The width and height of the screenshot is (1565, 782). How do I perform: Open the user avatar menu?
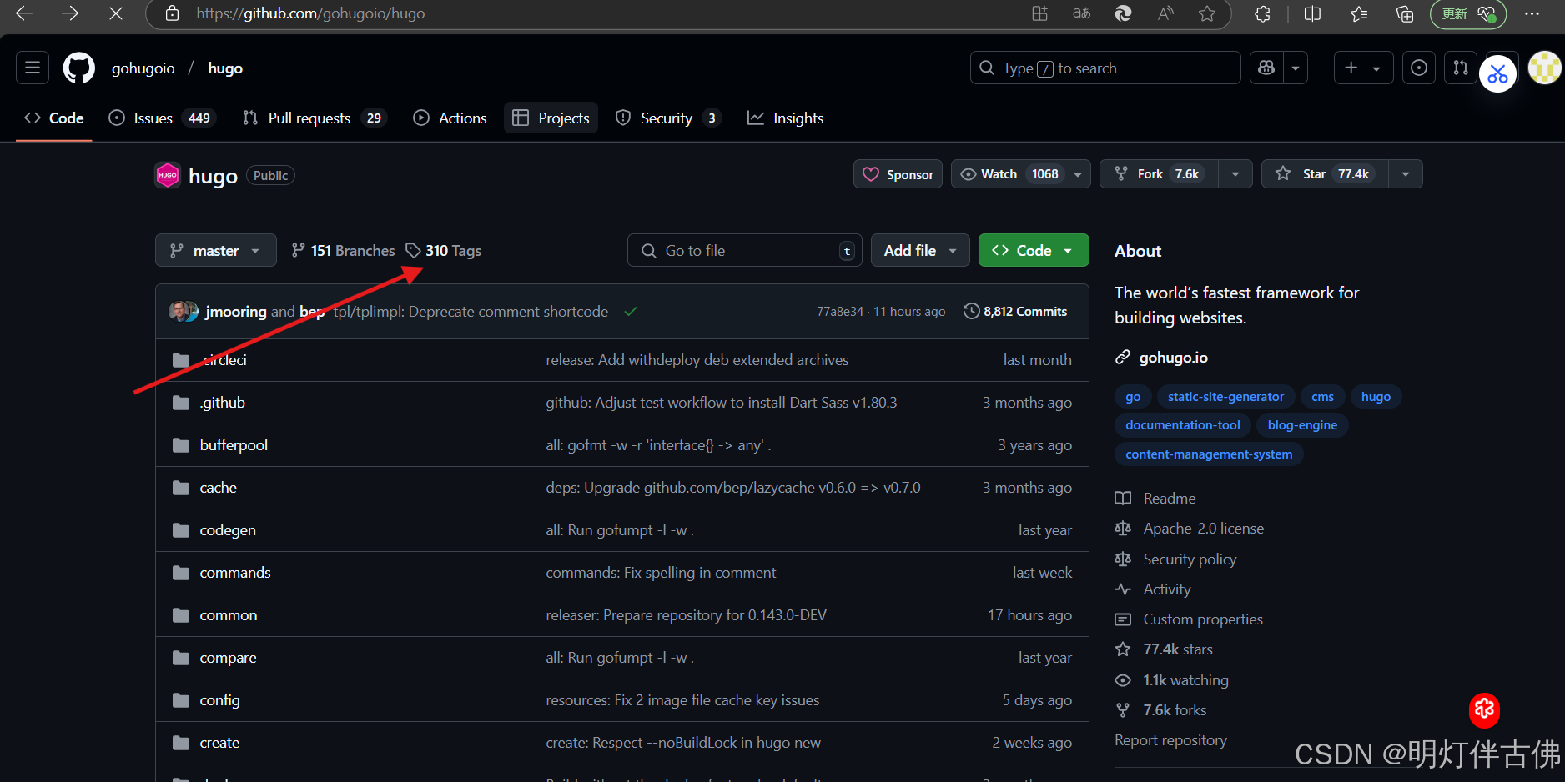point(1544,68)
